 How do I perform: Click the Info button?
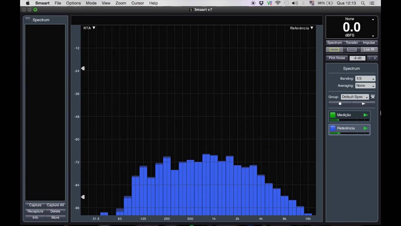coord(35,218)
